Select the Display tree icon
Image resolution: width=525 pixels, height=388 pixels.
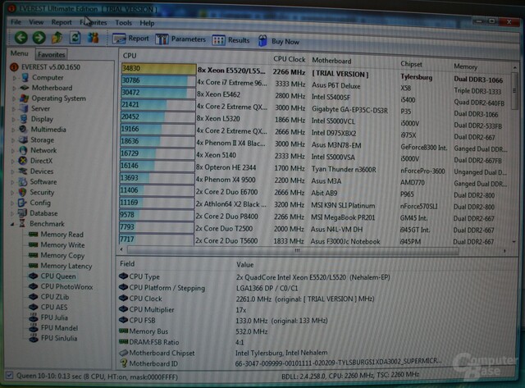(x=24, y=119)
